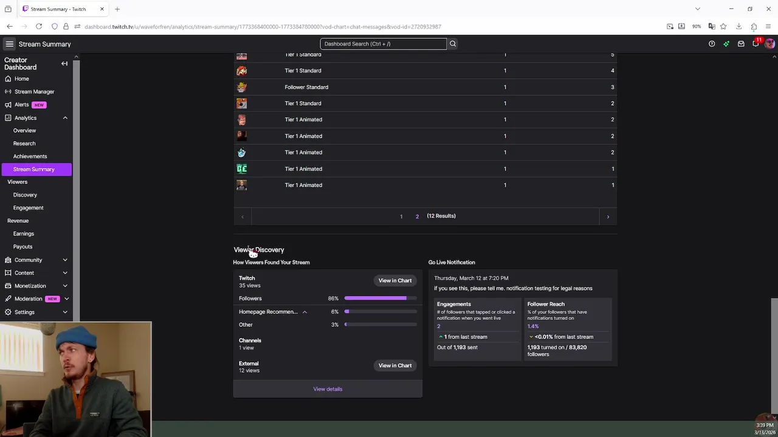Click the green sparkle icon in header

pyautogui.click(x=726, y=44)
